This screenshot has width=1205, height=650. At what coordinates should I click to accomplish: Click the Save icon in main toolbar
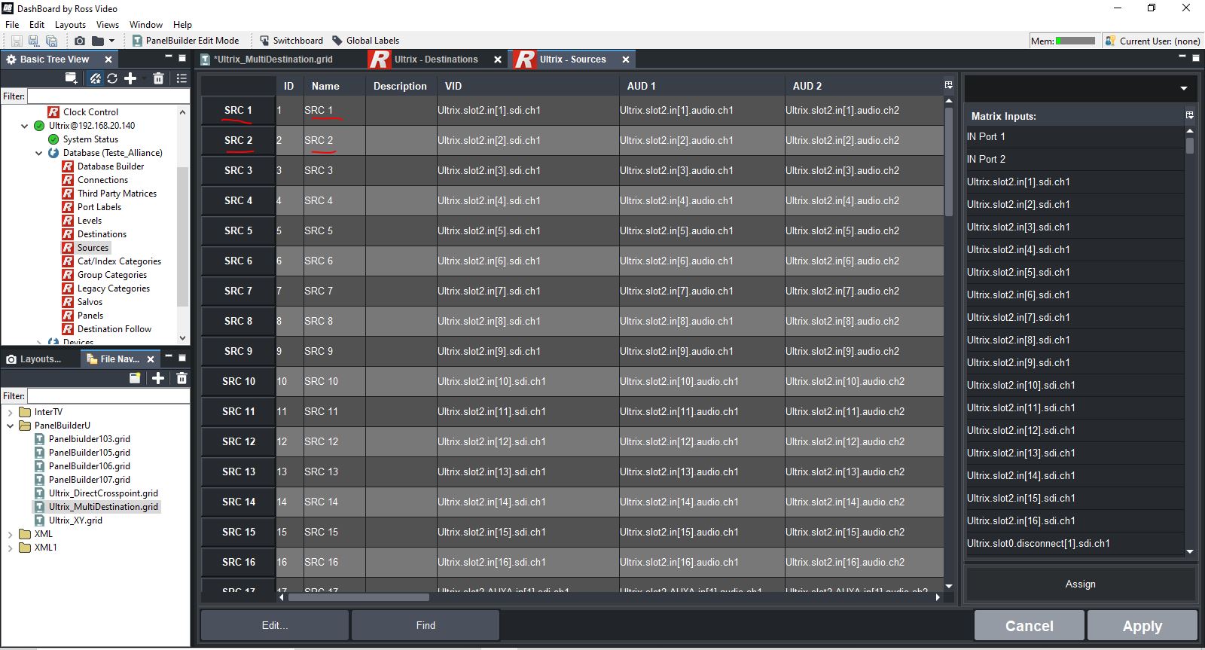[x=17, y=41]
